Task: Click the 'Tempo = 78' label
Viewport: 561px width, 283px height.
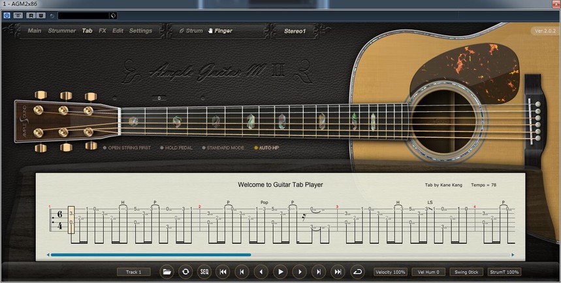Action: (x=483, y=185)
